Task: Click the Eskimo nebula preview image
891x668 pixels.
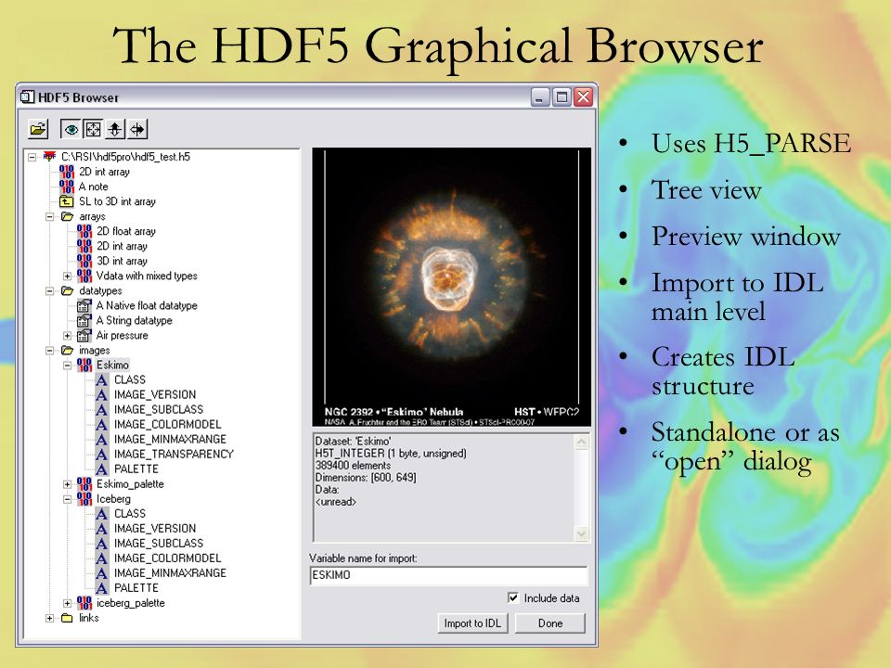Action: (x=452, y=287)
